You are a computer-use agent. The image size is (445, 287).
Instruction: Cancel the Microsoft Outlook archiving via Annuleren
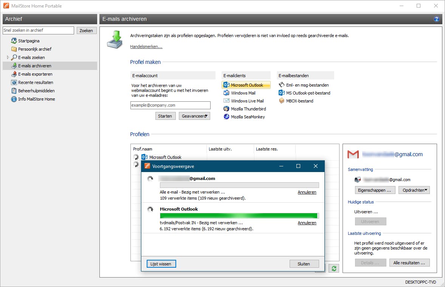[x=307, y=223]
